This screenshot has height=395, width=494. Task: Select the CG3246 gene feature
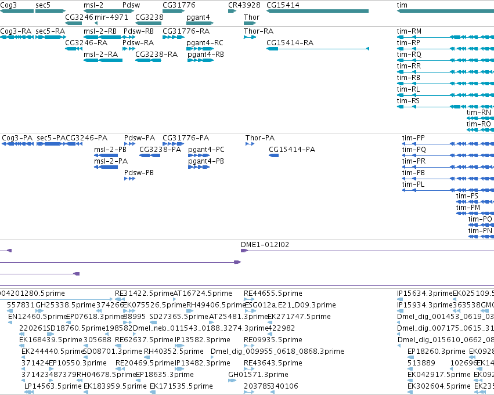click(73, 23)
